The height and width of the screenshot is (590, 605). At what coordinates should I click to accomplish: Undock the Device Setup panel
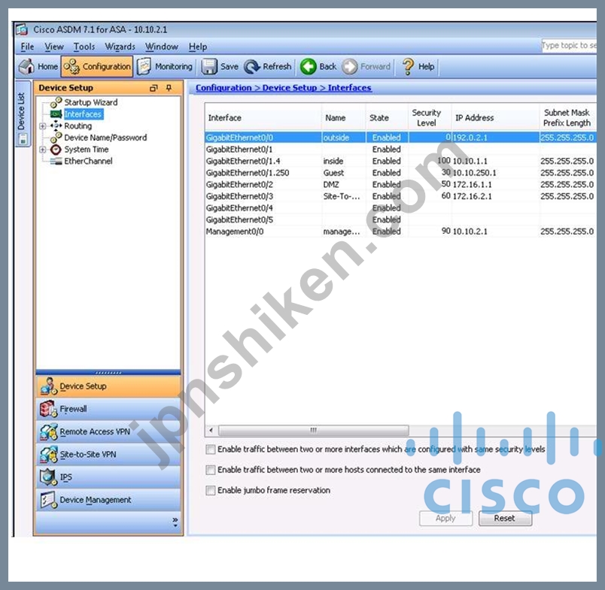(154, 88)
